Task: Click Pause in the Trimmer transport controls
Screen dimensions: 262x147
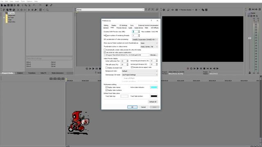Action: point(97,69)
